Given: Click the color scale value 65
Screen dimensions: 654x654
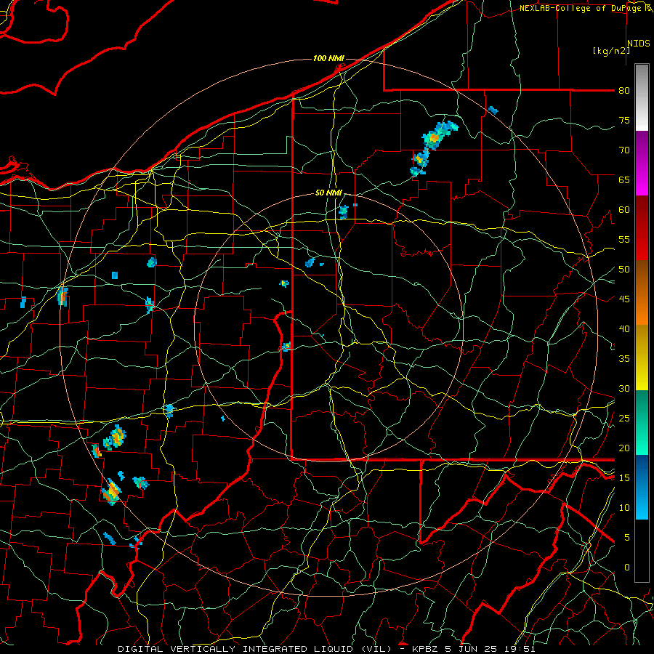Looking at the screenshot, I should [624, 180].
